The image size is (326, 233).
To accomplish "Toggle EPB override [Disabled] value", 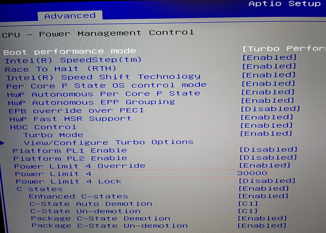I will click(x=270, y=109).
